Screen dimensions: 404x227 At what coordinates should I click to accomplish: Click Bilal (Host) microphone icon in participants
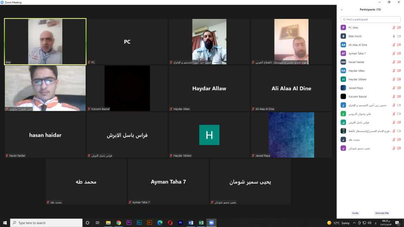393,36
